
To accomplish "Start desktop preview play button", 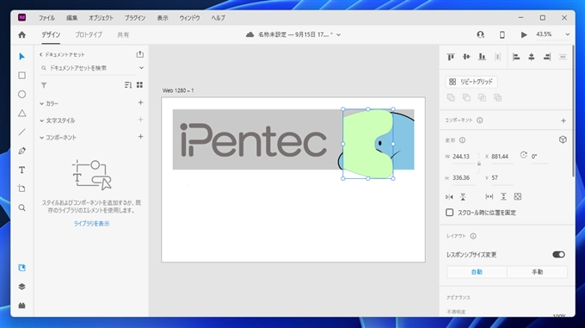I will coord(524,34).
